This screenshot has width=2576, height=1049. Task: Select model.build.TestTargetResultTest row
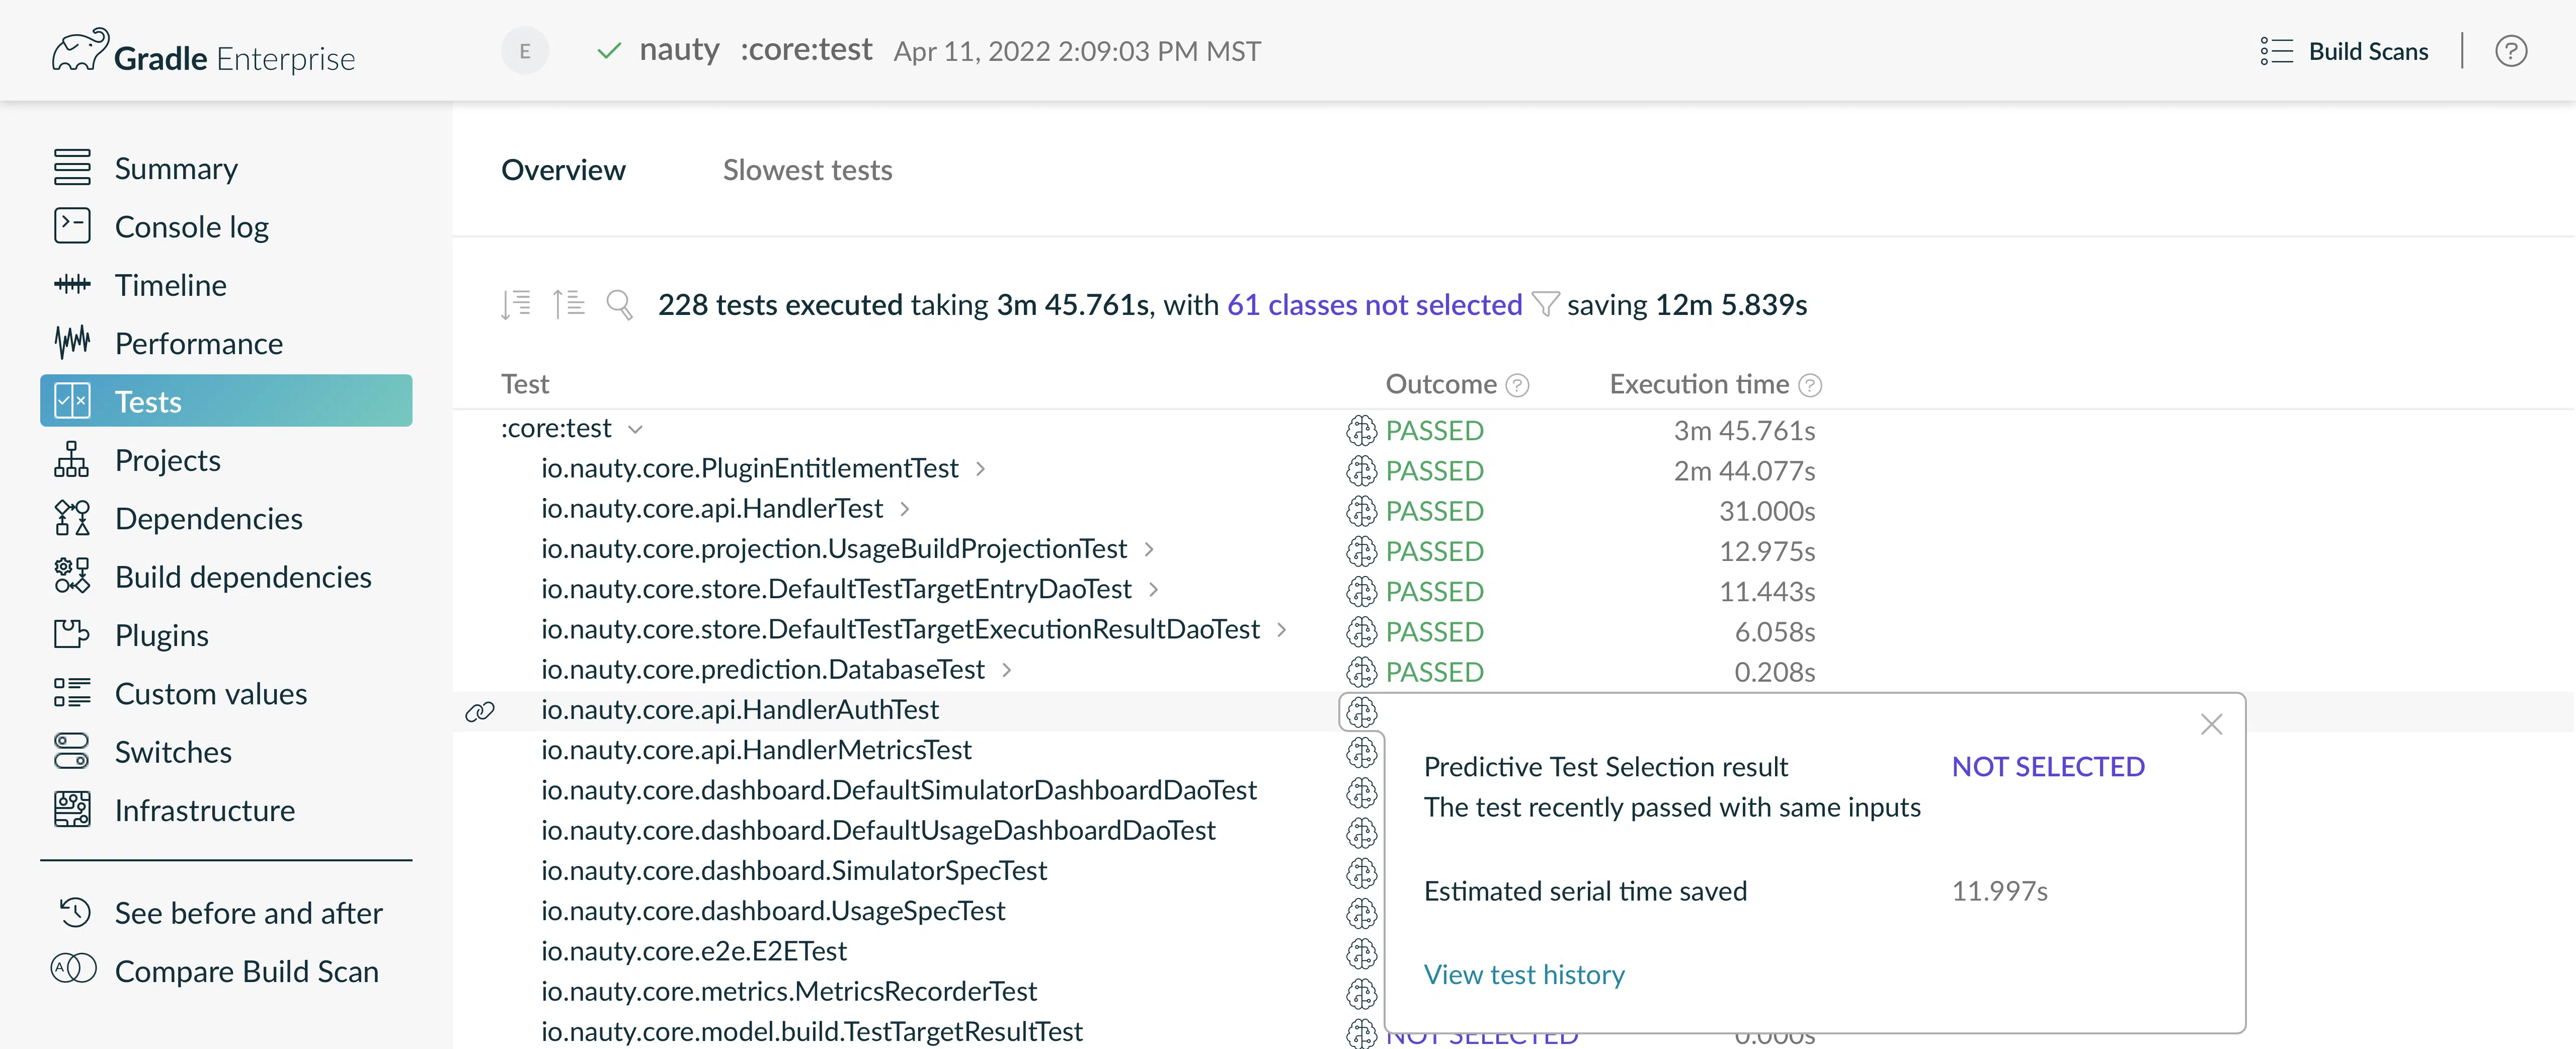pyautogui.click(x=812, y=1031)
